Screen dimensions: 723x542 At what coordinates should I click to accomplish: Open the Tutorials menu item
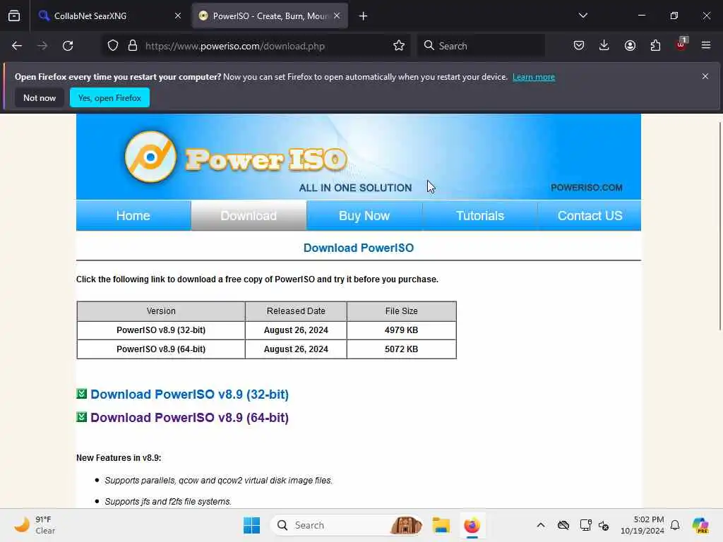(x=480, y=215)
